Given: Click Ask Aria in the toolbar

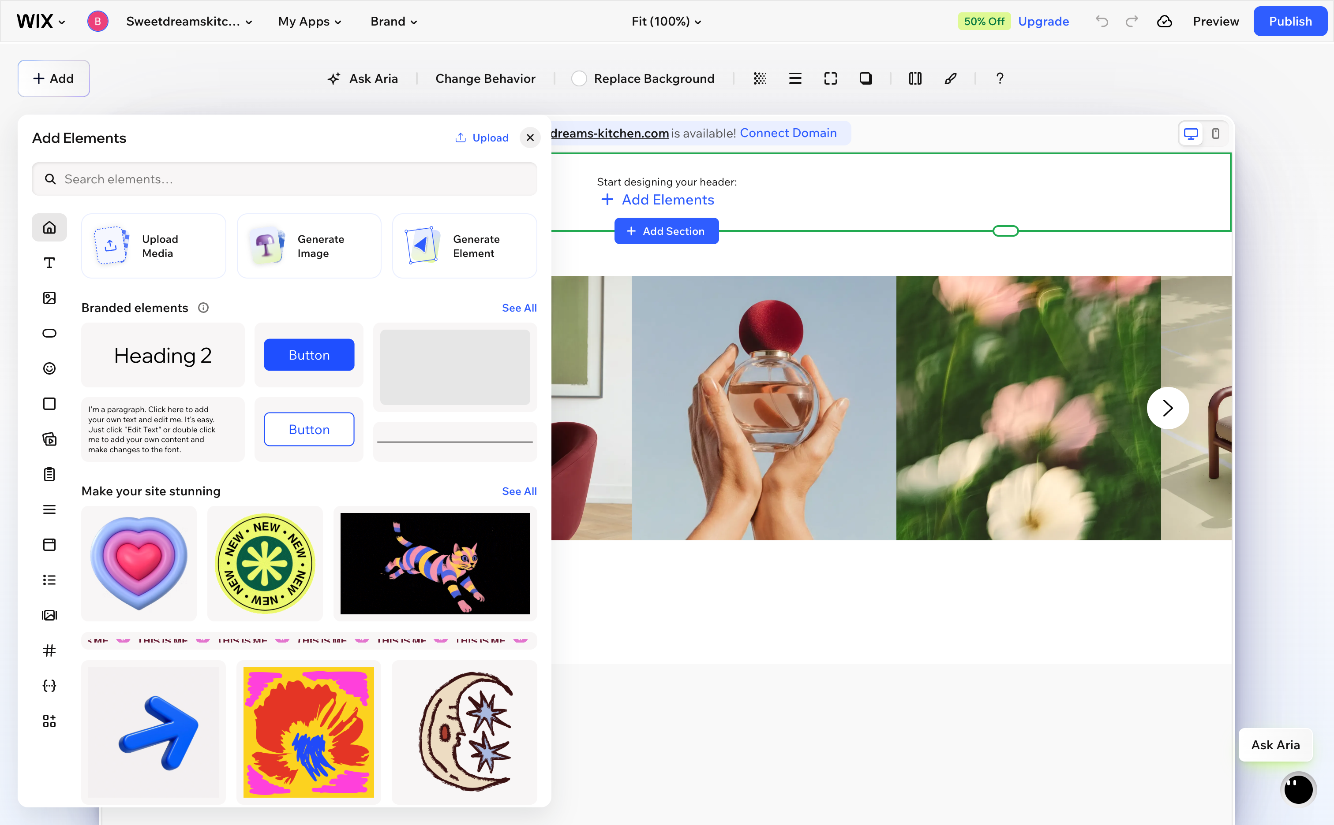Looking at the screenshot, I should [363, 78].
